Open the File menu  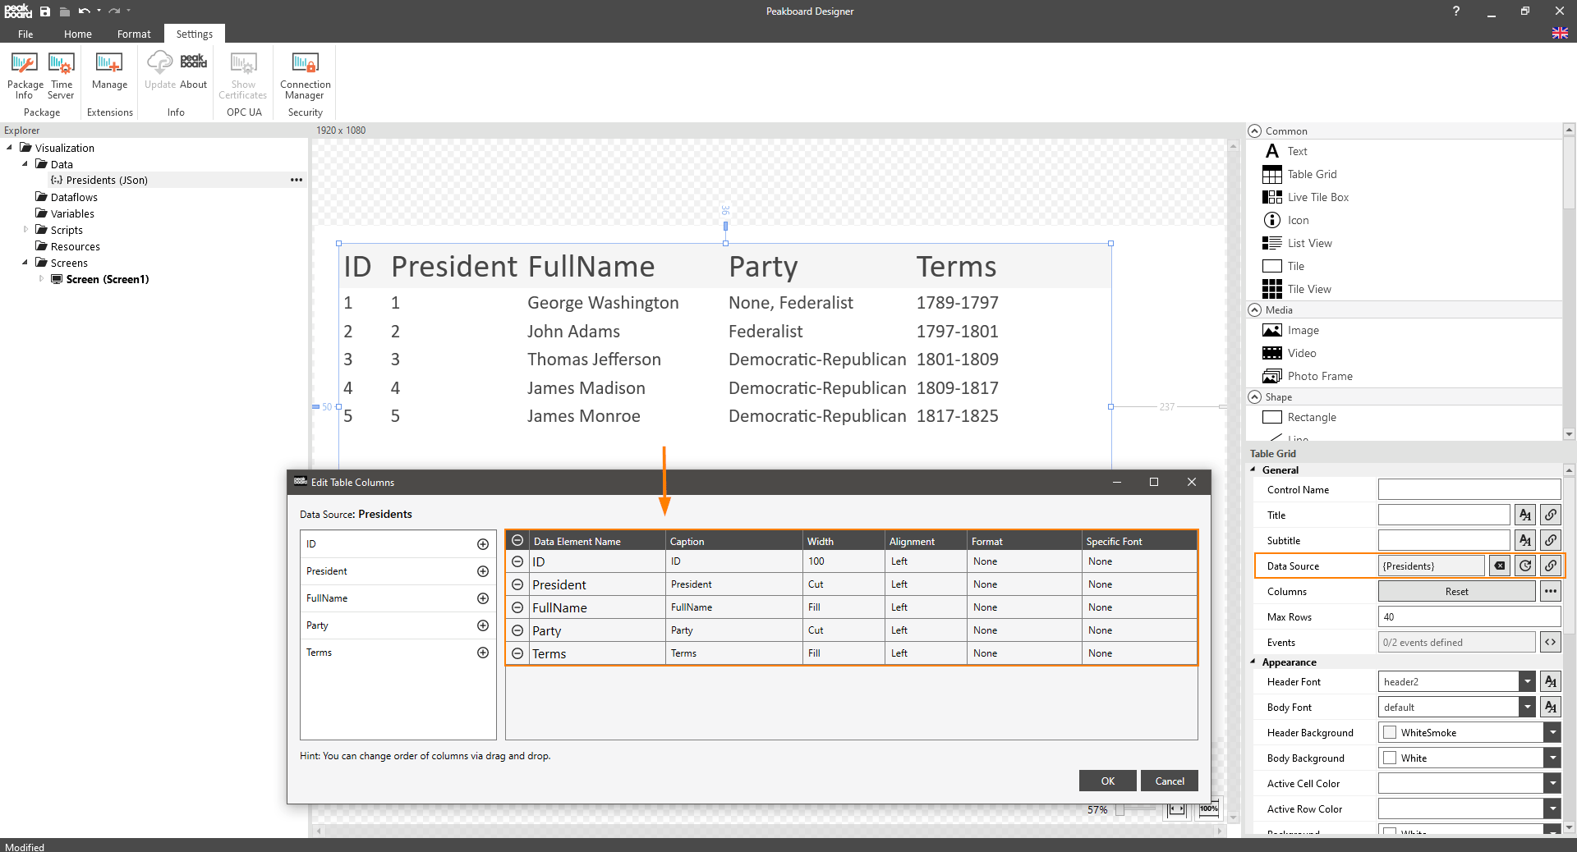(x=25, y=34)
